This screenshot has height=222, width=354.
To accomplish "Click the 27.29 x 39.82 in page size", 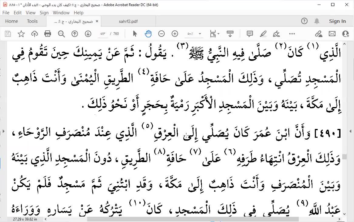I will coord(25,219).
